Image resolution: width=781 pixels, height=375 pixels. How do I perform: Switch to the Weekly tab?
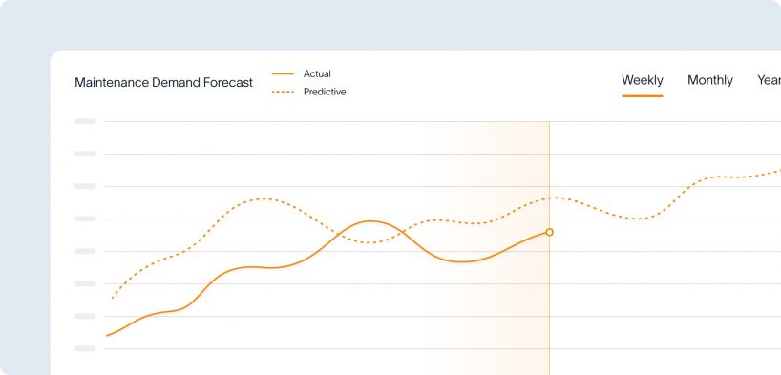click(x=642, y=80)
